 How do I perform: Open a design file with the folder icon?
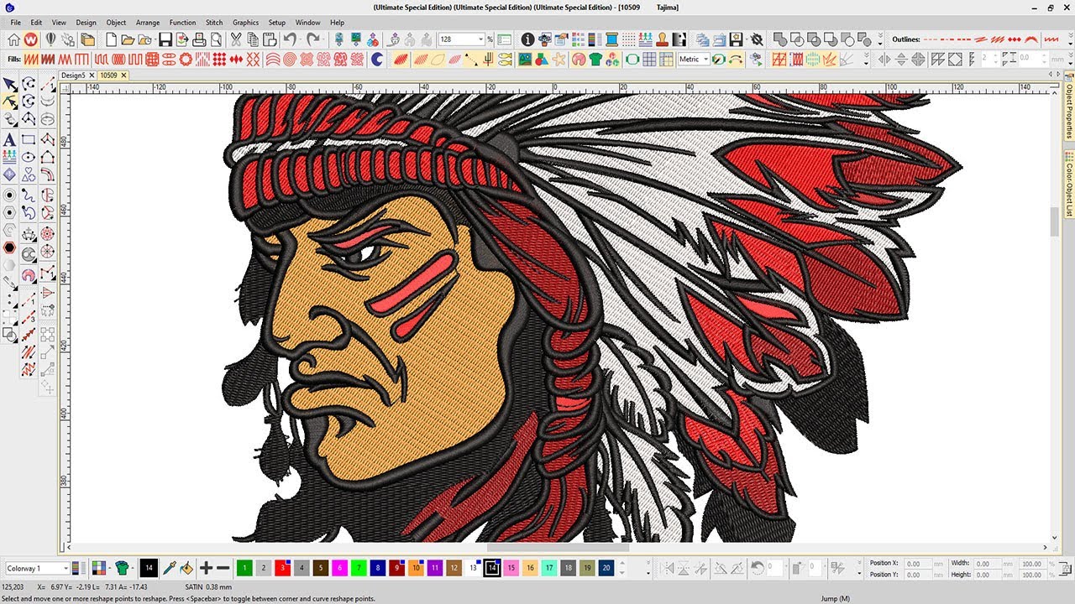click(x=128, y=39)
